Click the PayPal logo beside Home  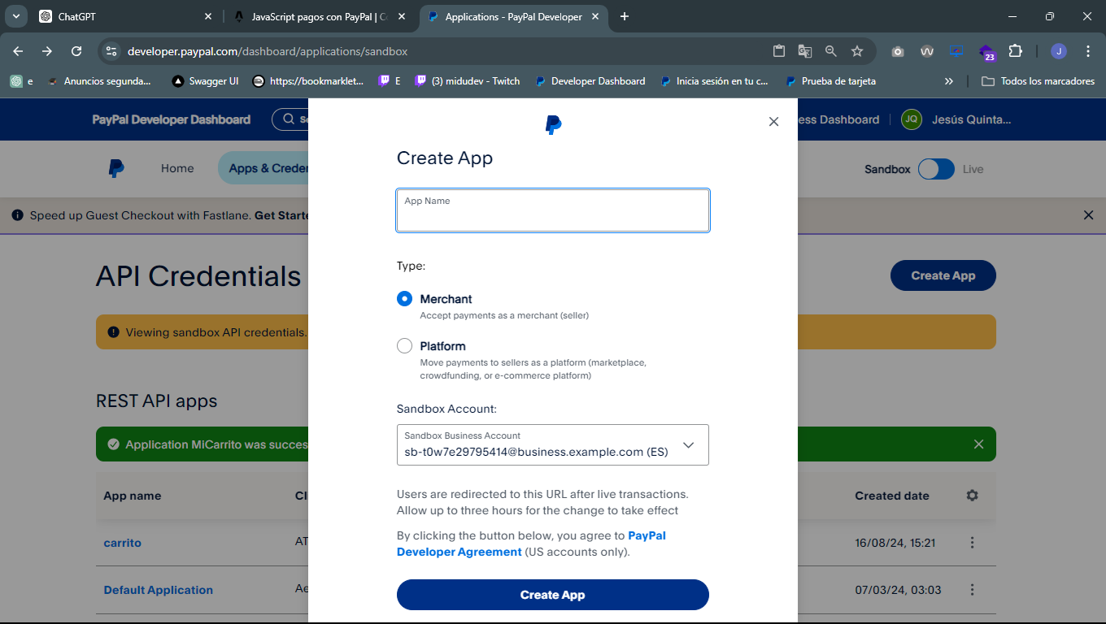(116, 168)
